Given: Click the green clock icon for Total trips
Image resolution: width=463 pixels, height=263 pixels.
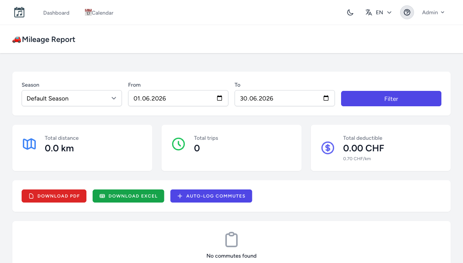Looking at the screenshot, I should (x=178, y=144).
